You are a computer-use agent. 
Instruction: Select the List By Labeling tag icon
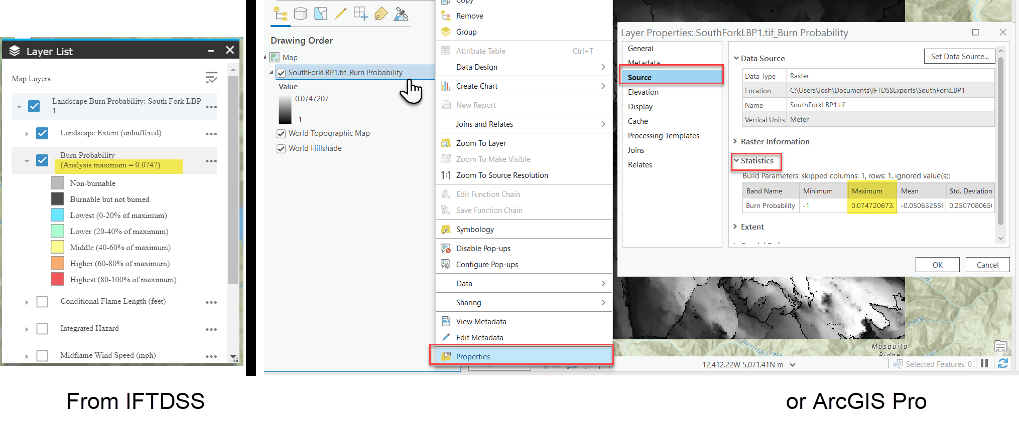381,14
